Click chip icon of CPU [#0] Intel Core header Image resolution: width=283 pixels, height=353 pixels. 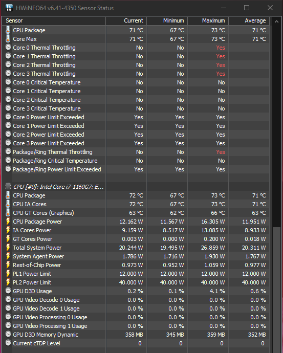pyautogui.click(x=8, y=186)
